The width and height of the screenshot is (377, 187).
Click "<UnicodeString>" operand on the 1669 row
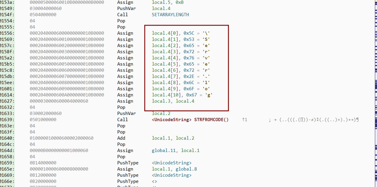172,175
